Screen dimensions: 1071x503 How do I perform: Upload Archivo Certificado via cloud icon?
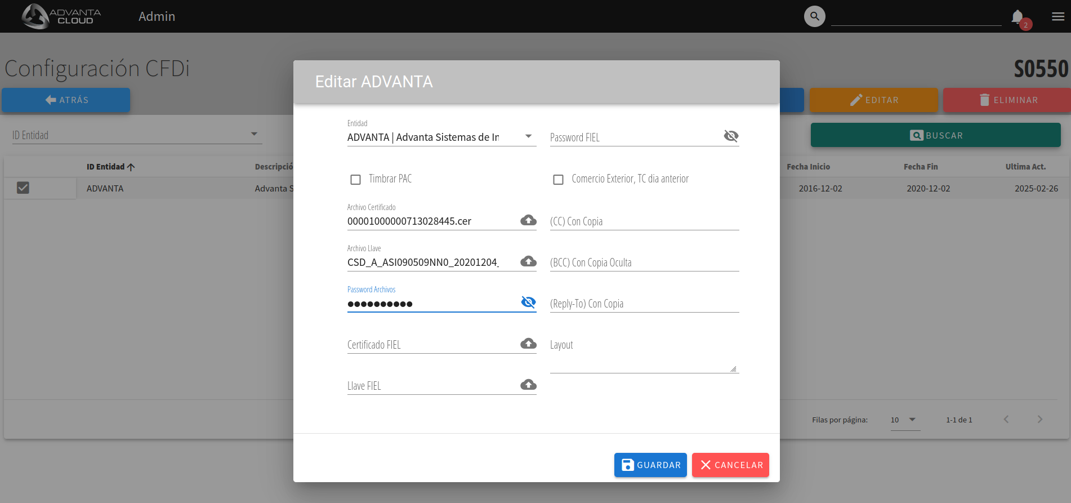[528, 220]
